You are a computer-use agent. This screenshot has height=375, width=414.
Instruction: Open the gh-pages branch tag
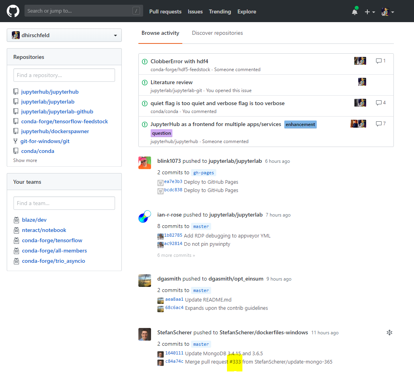point(204,173)
